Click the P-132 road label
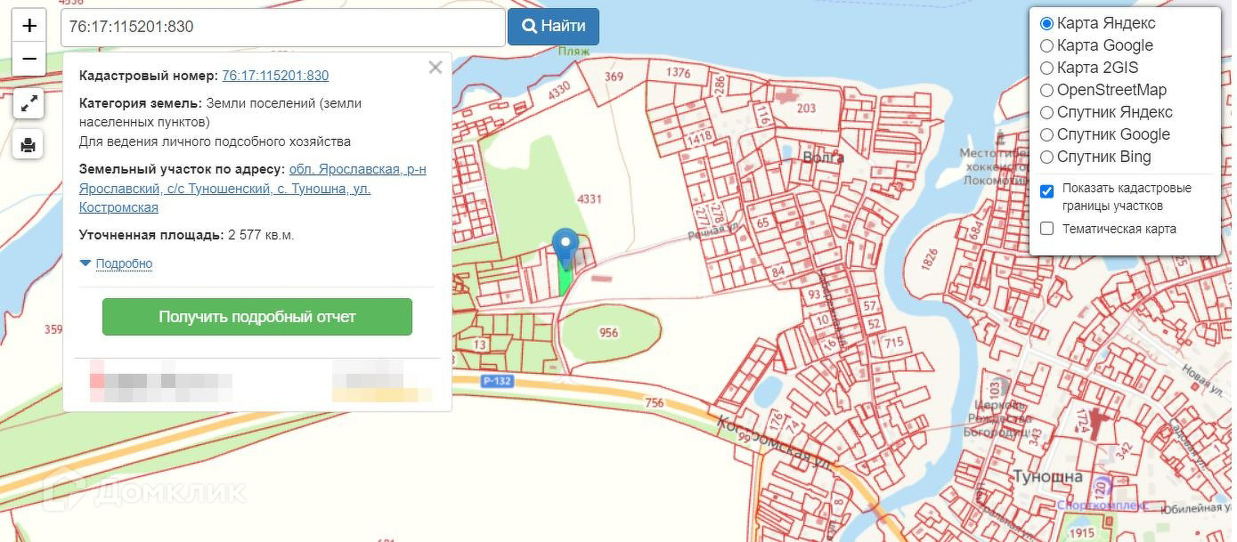Viewport: 1237px width, 542px height. pyautogui.click(x=495, y=381)
